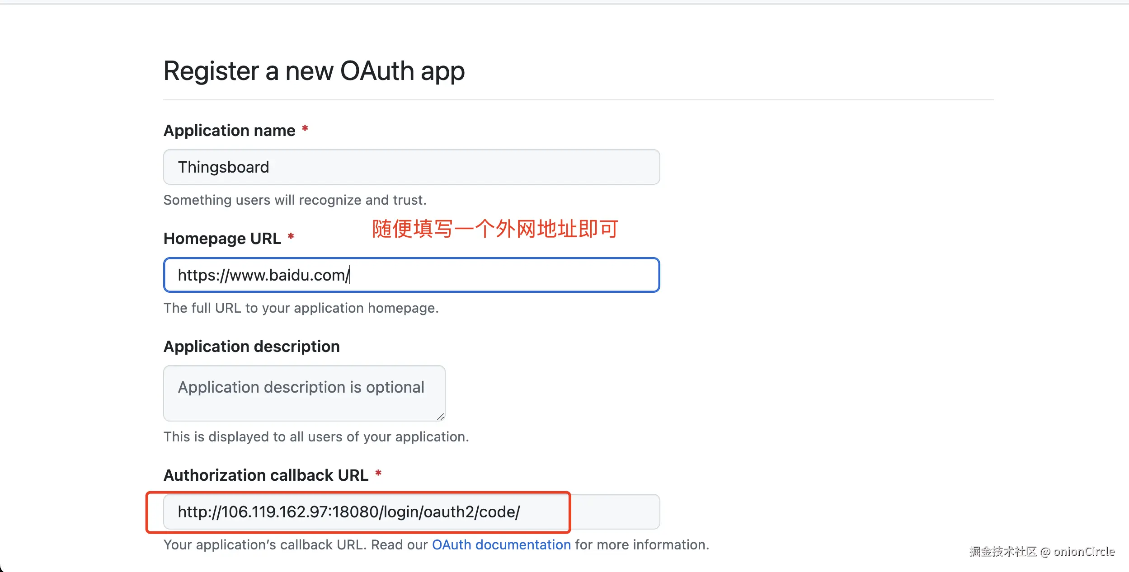
Task: Select the Authorization callback URL input field
Action: [411, 511]
